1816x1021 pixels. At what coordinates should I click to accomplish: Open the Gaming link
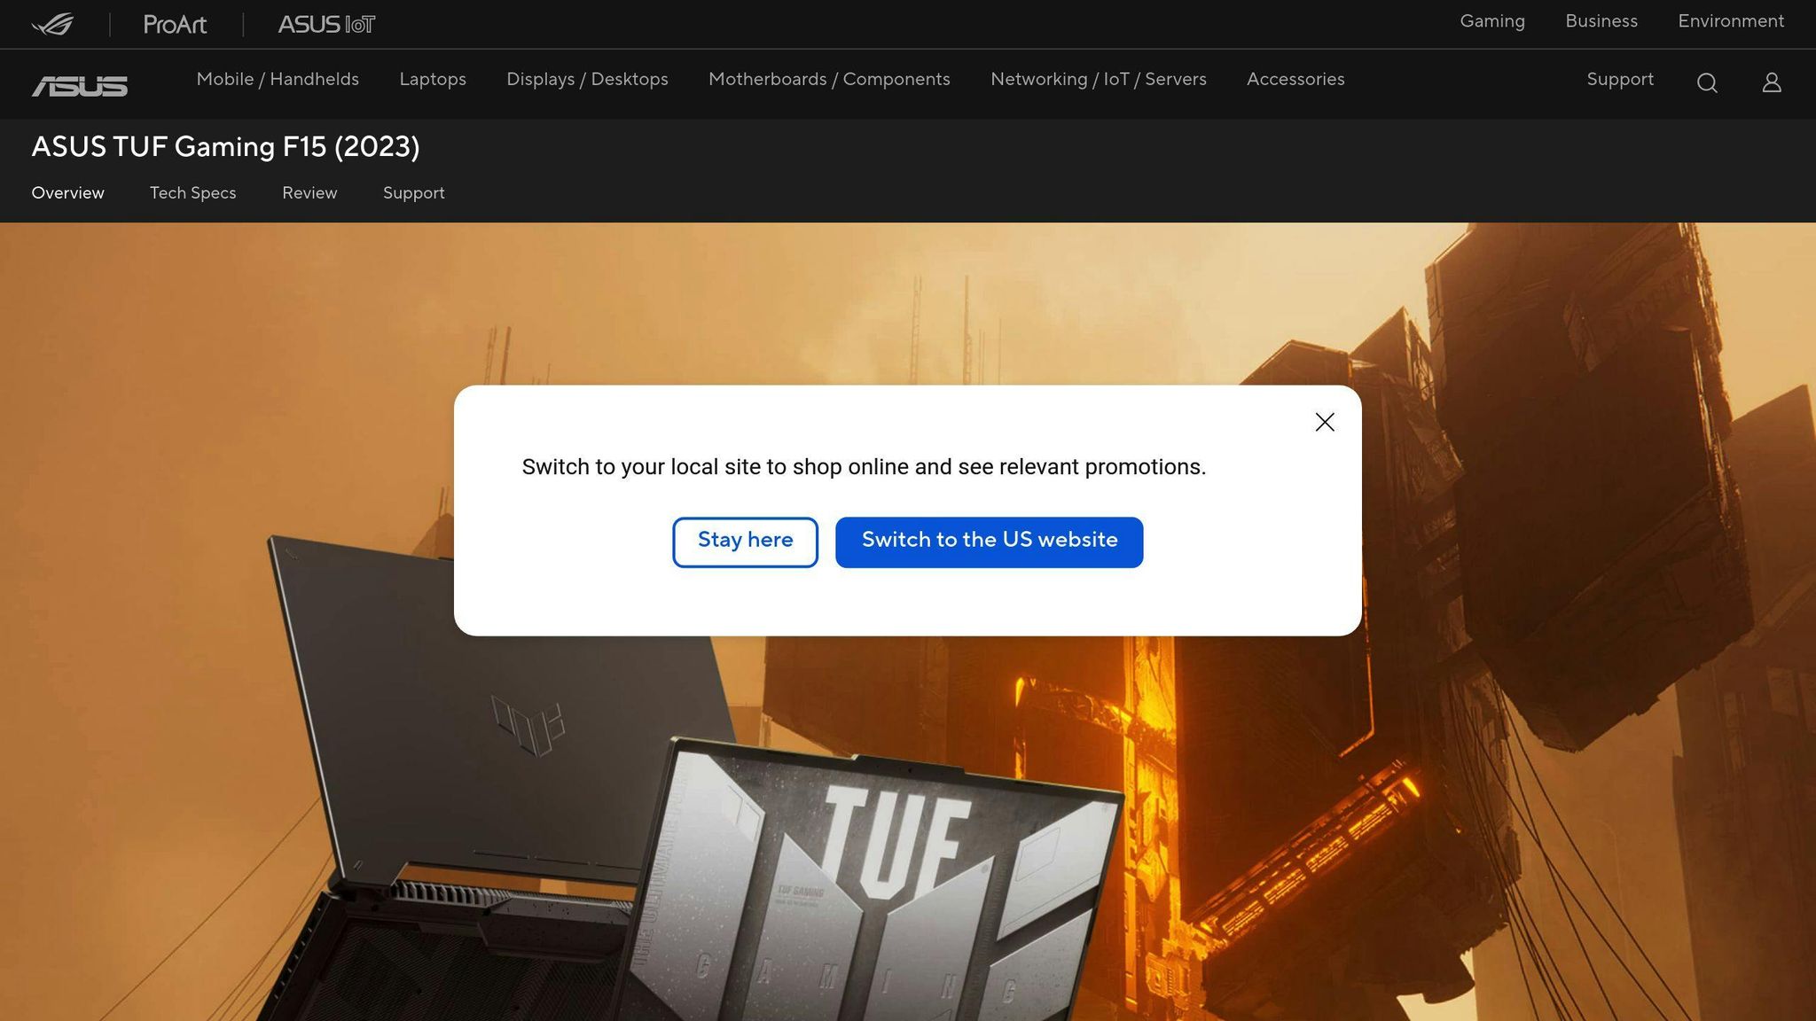1492,21
